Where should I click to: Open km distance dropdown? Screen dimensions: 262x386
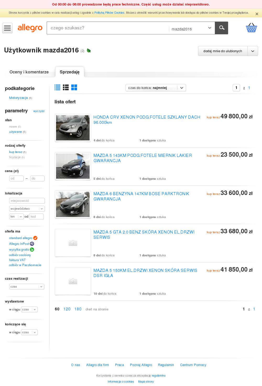(x=17, y=216)
